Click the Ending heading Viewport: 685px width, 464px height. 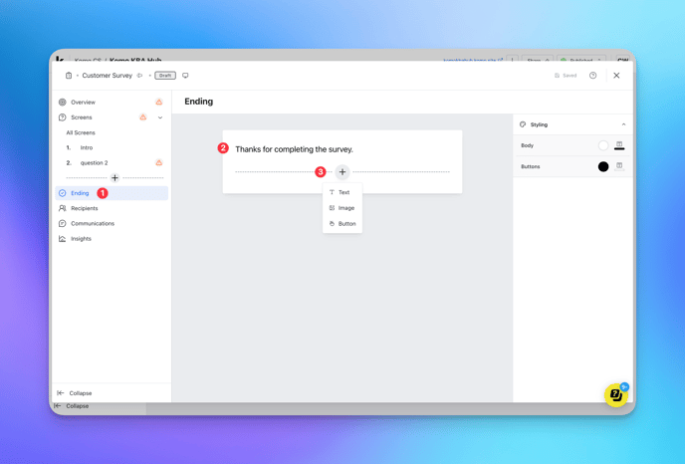[199, 102]
